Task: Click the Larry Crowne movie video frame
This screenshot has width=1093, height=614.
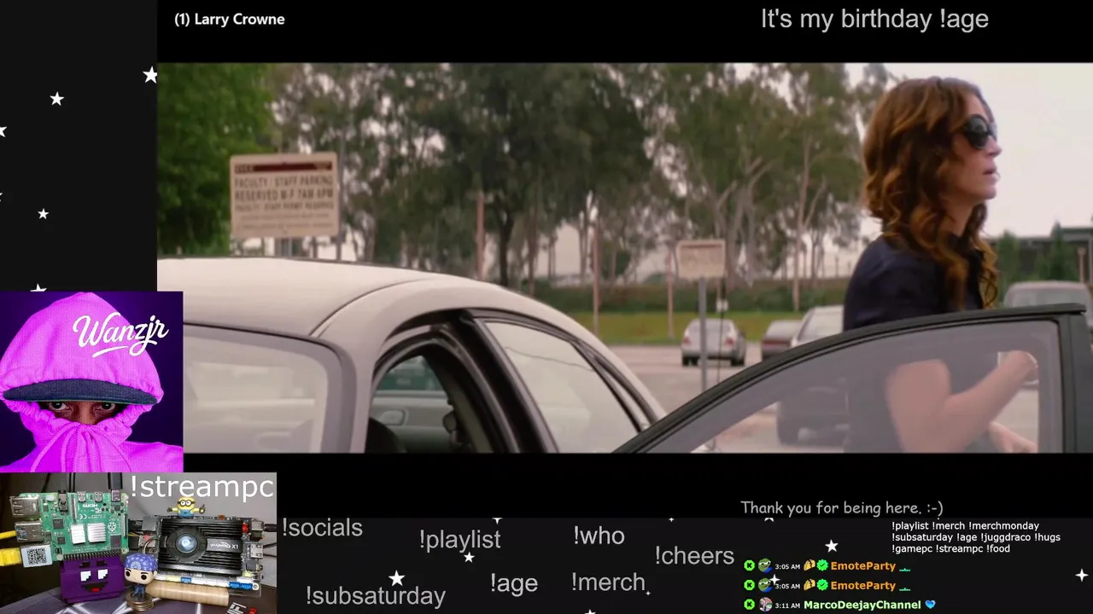Action: point(625,258)
